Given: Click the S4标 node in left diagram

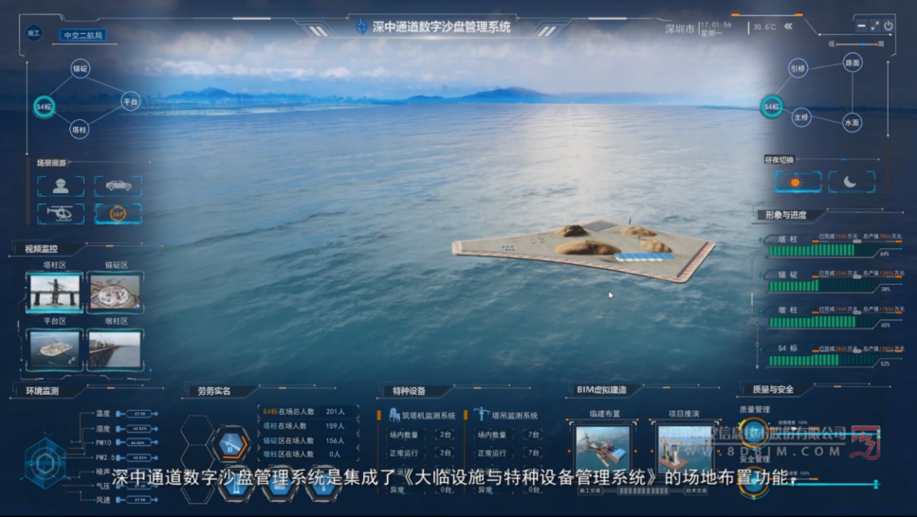Looking at the screenshot, I should click(x=44, y=107).
